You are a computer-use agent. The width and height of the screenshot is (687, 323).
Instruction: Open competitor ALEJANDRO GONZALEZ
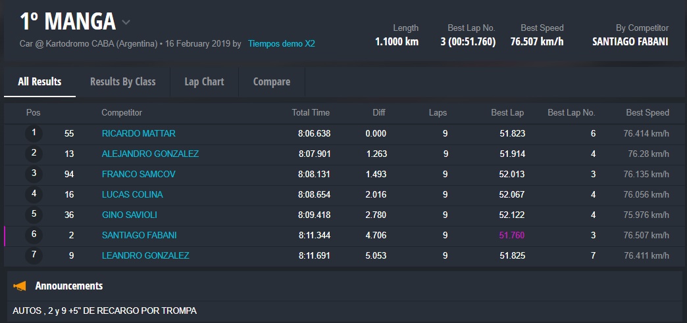point(150,154)
